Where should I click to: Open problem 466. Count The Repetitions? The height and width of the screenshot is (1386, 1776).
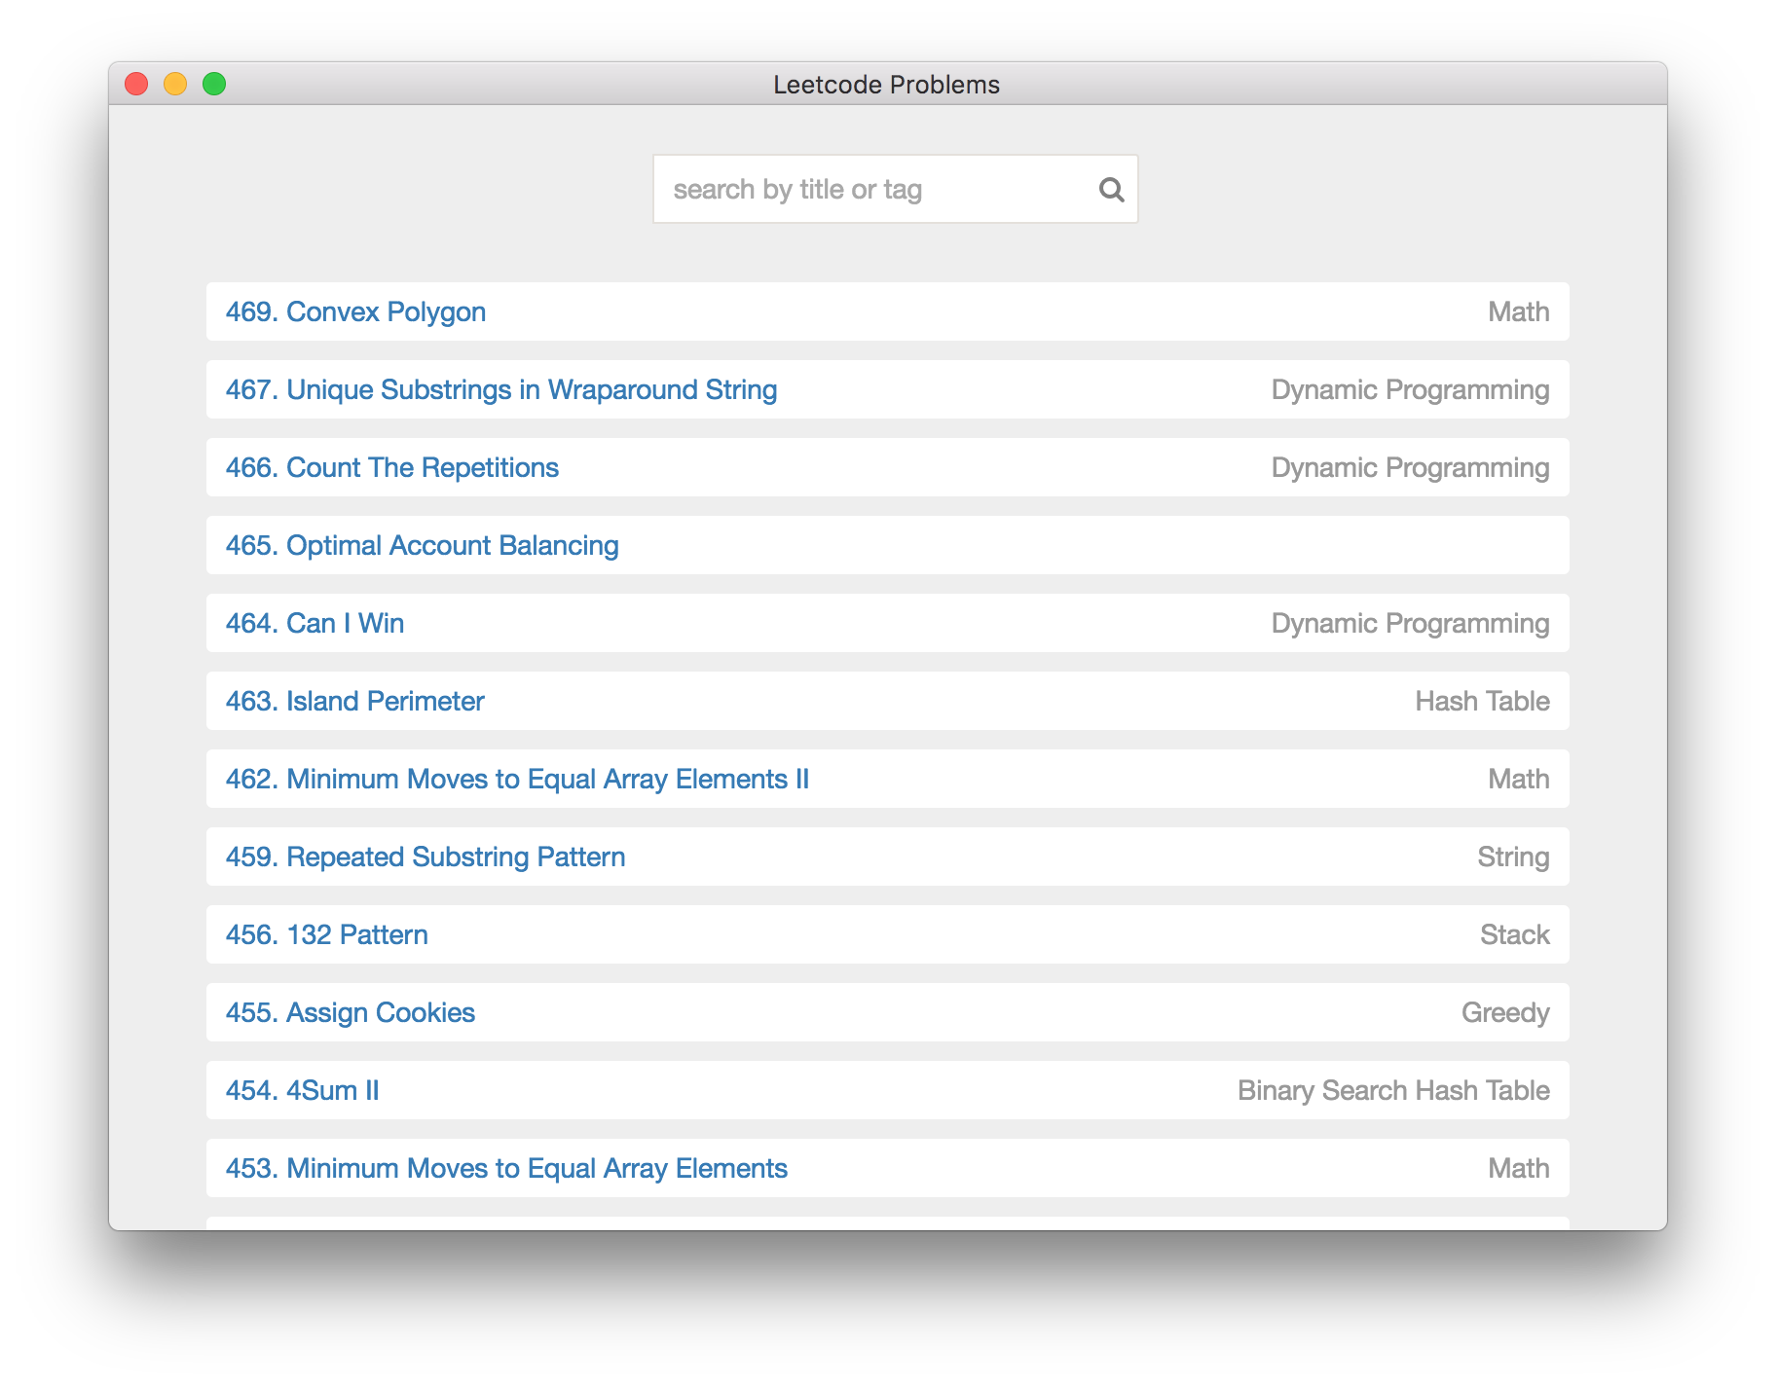[x=392, y=467]
